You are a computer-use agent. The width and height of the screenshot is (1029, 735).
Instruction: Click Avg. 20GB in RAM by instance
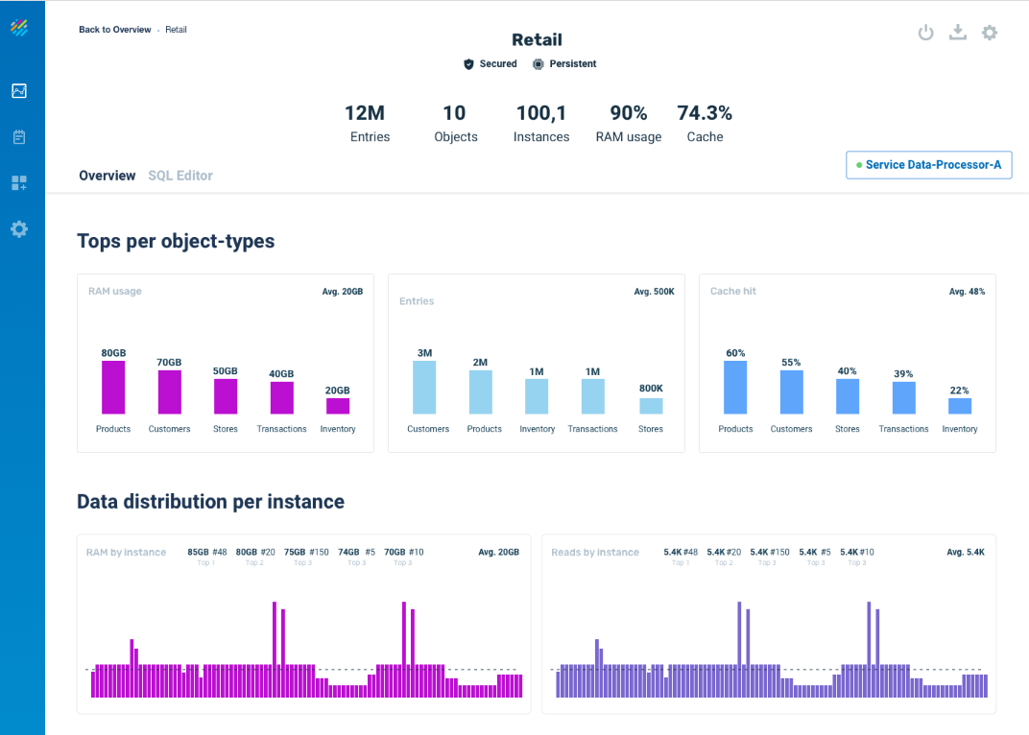coord(499,553)
